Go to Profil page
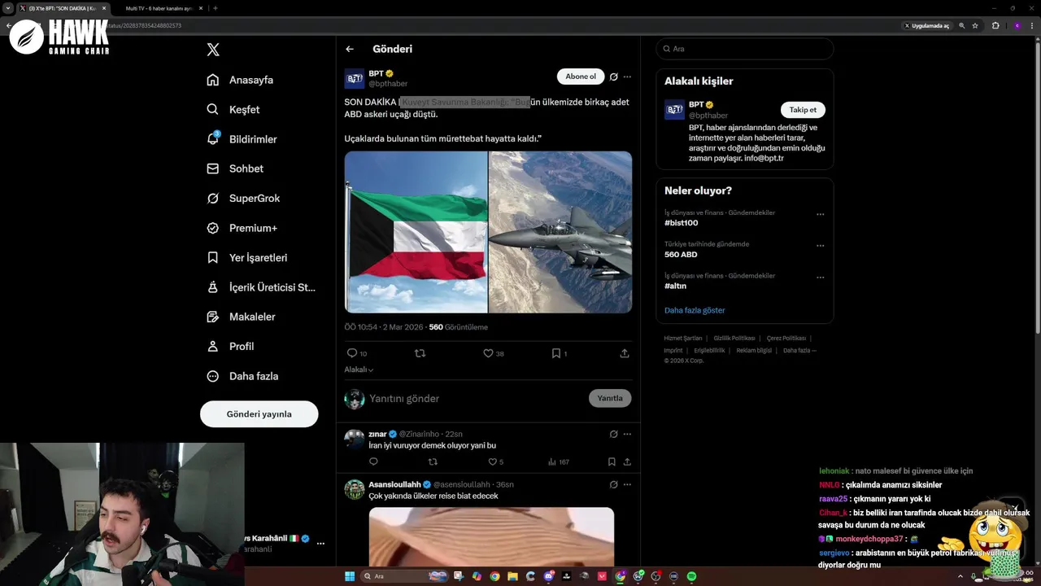This screenshot has height=586, width=1041. tap(230, 346)
